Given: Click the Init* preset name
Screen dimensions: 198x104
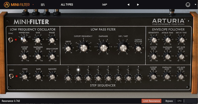Looking at the screenshot, I should 105,5.
